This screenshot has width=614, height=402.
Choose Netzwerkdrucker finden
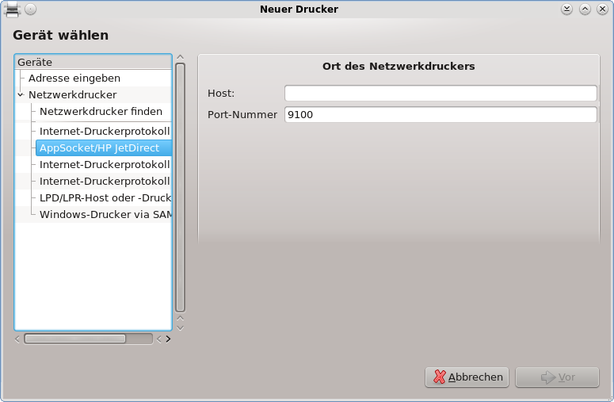[101, 111]
